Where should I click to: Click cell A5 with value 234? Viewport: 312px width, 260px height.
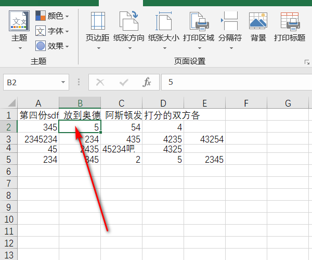pyautogui.click(x=38, y=159)
